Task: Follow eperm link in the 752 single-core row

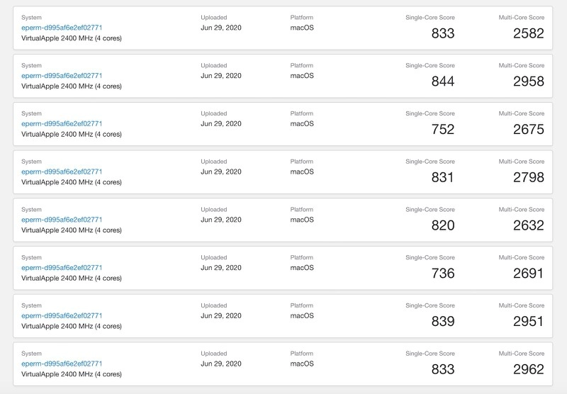Action: 62,123
